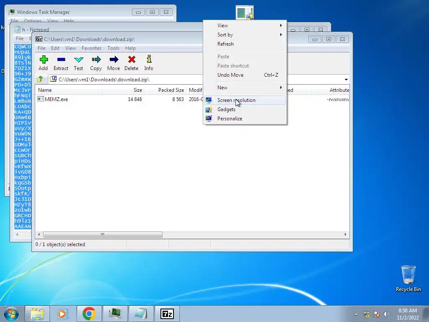Click the taskbar clock showing 8:50 AM
Viewport: 429px width, 322px height.
408,314
